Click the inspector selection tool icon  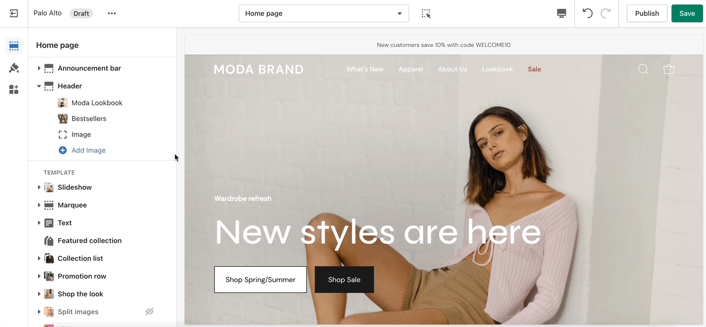[426, 14]
